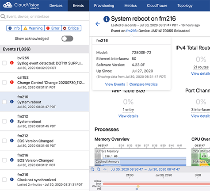Filter events by Info severity
The width and height of the screenshot is (210, 191).
click(14, 28)
